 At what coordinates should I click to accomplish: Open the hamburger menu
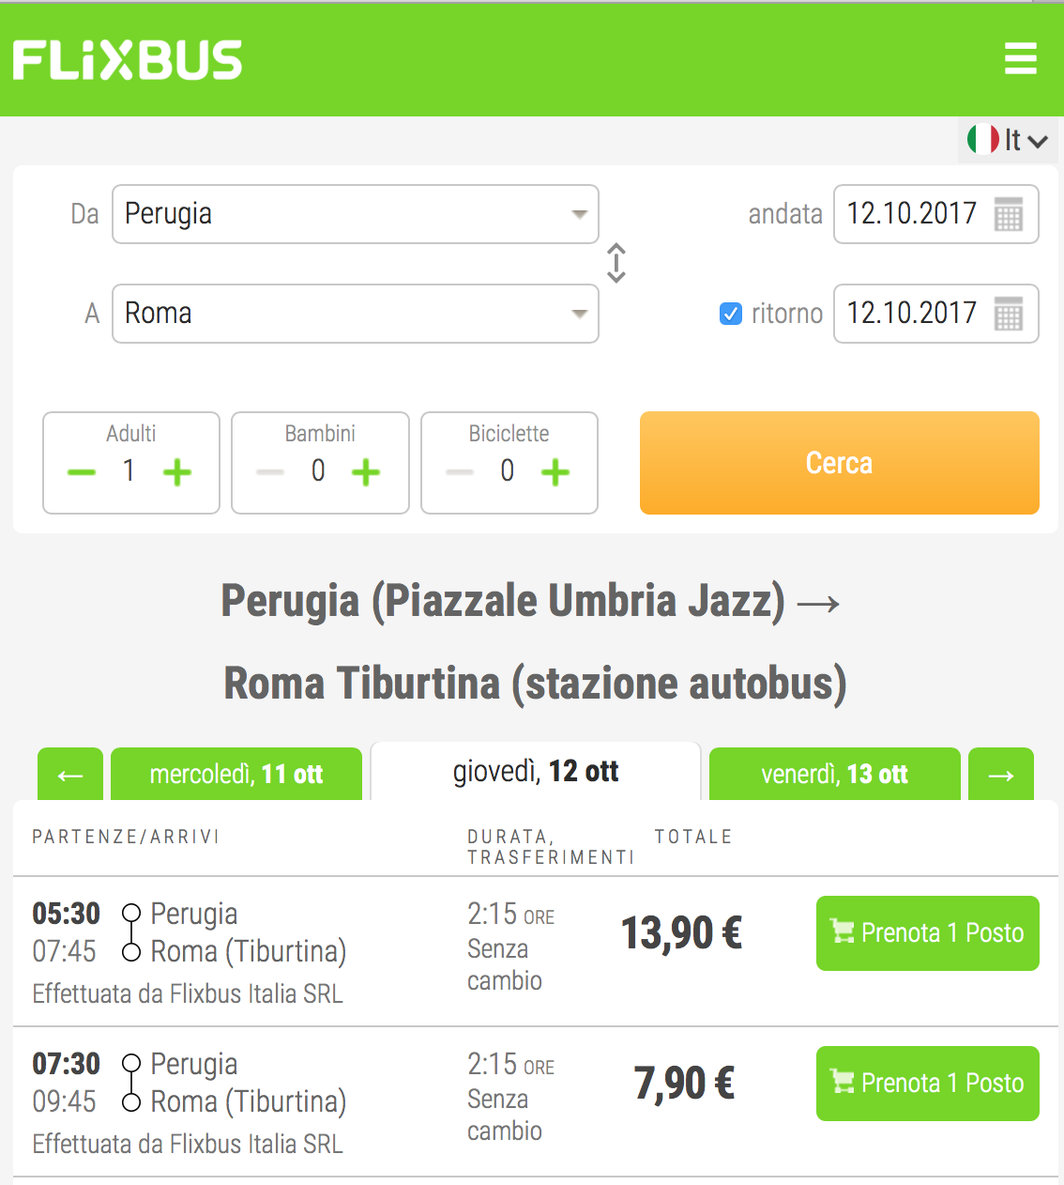click(x=1020, y=58)
